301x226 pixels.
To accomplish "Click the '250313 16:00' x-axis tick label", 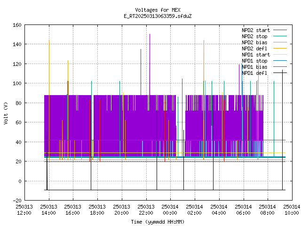I will coord(73,210).
